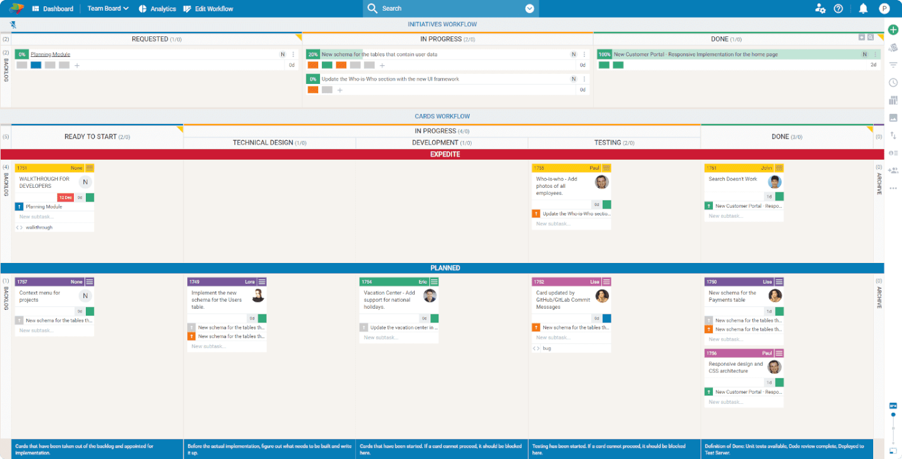Click inside the Search input field

click(438, 8)
